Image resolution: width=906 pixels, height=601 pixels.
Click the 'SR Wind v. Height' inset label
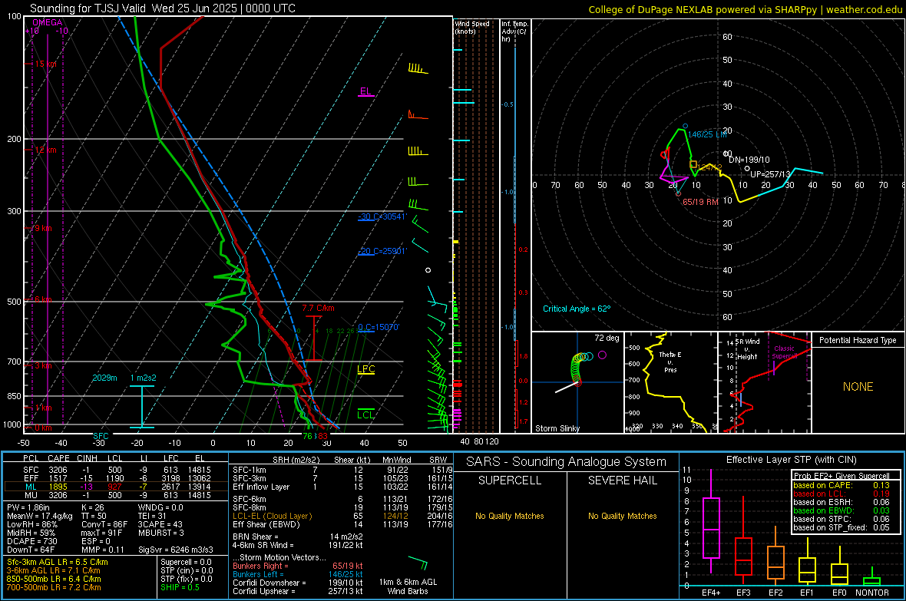click(x=747, y=349)
